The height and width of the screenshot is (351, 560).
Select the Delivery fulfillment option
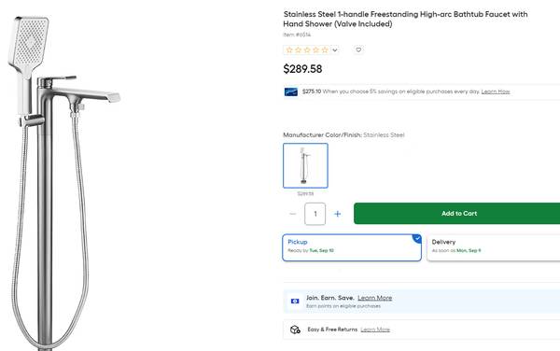pyautogui.click(x=493, y=247)
